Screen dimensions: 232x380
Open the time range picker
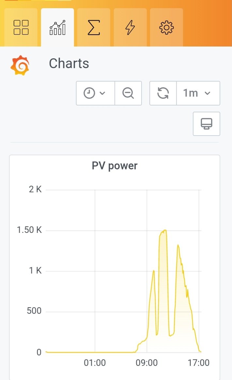pyautogui.click(x=95, y=93)
